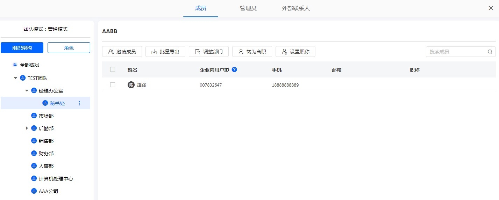Click the help icon next to 企业内用户ID
Viewport: 499px width, 200px height.
point(234,69)
